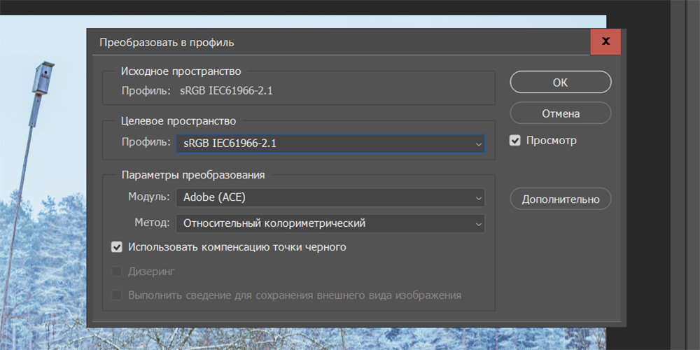Open the target Профиль sRGB dropdown

pos(330,143)
